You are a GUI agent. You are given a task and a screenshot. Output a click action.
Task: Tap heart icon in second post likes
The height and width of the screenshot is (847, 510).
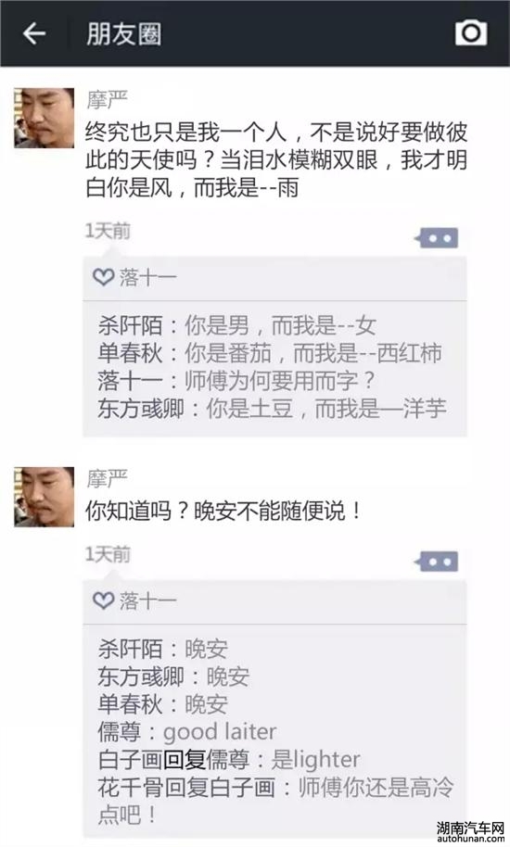[x=103, y=600]
